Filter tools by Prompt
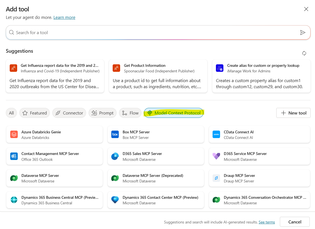 click(x=102, y=113)
